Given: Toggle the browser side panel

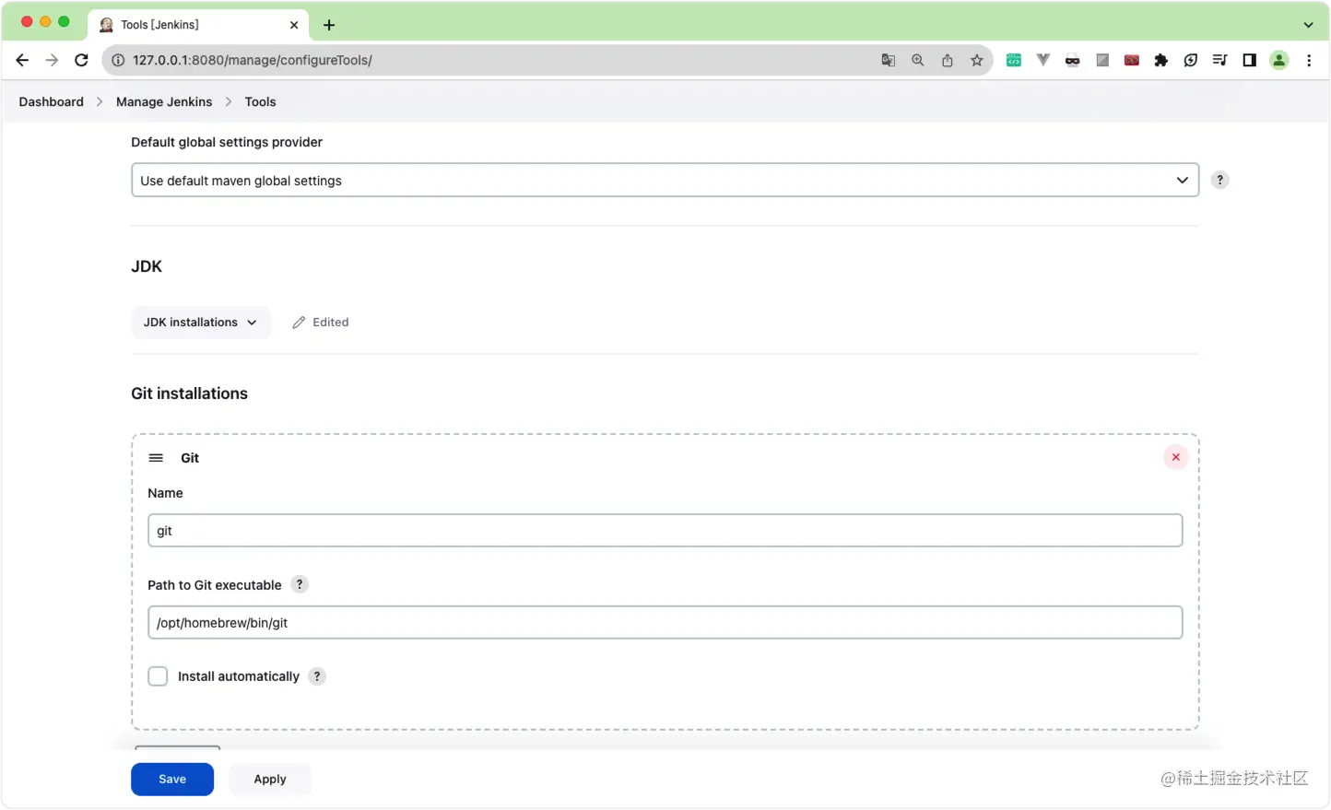Looking at the screenshot, I should 1250,60.
